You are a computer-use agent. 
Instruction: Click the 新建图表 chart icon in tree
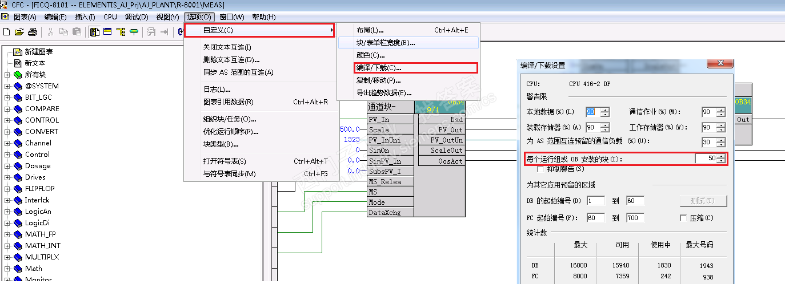[18, 51]
